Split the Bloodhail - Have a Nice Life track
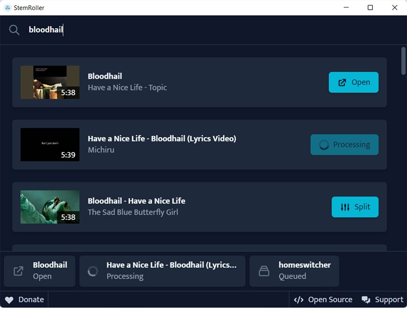The height and width of the screenshot is (320, 407). [355, 207]
